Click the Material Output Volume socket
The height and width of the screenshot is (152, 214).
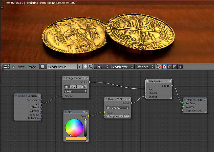(x=183, y=106)
